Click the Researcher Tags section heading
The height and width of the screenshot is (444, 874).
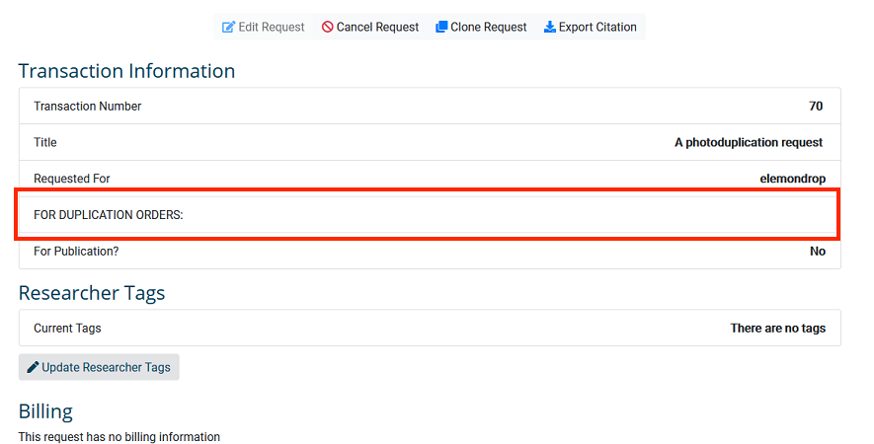[92, 293]
